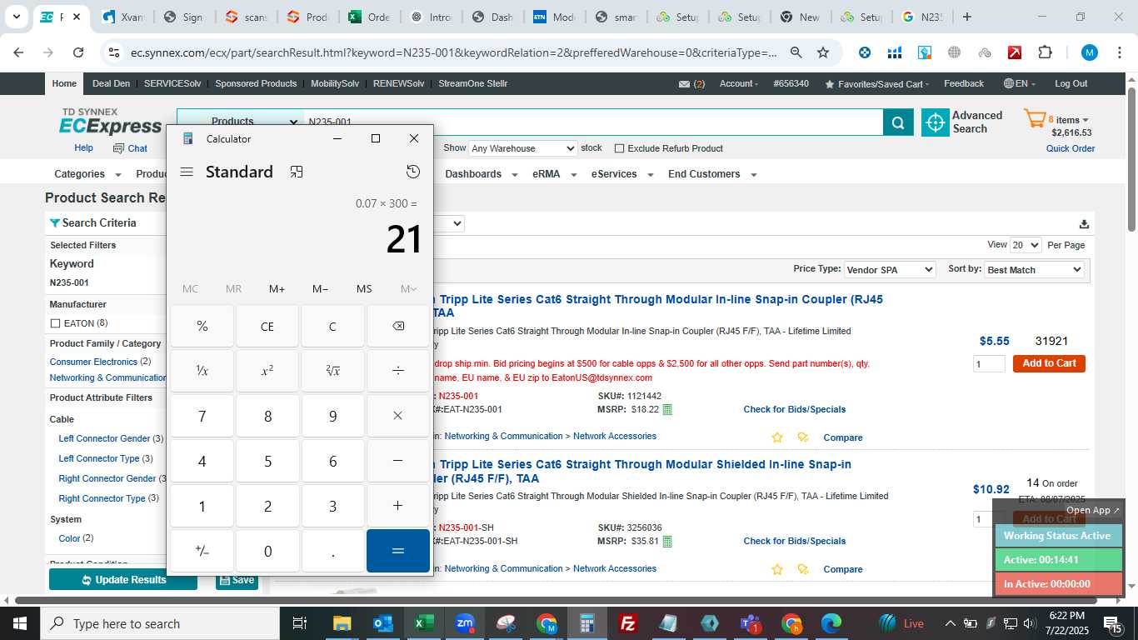The height and width of the screenshot is (640, 1138).
Task: Open EN language dropdown
Action: click(x=1018, y=83)
